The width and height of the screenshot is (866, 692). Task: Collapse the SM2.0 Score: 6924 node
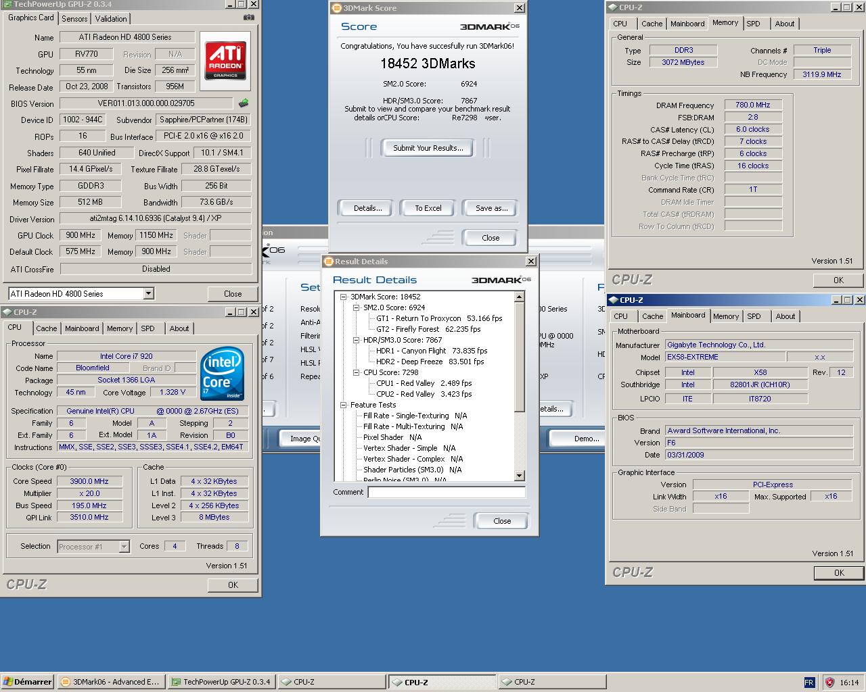click(x=356, y=307)
